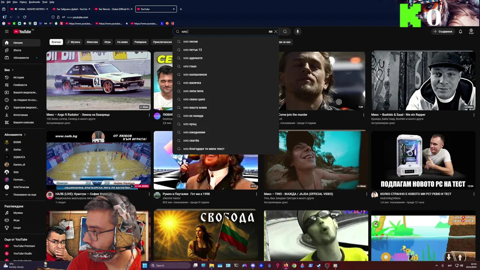Viewport: 480px width, 270px height.
Task: Open YouTube Premium in the sidebar
Action: (x=21, y=246)
